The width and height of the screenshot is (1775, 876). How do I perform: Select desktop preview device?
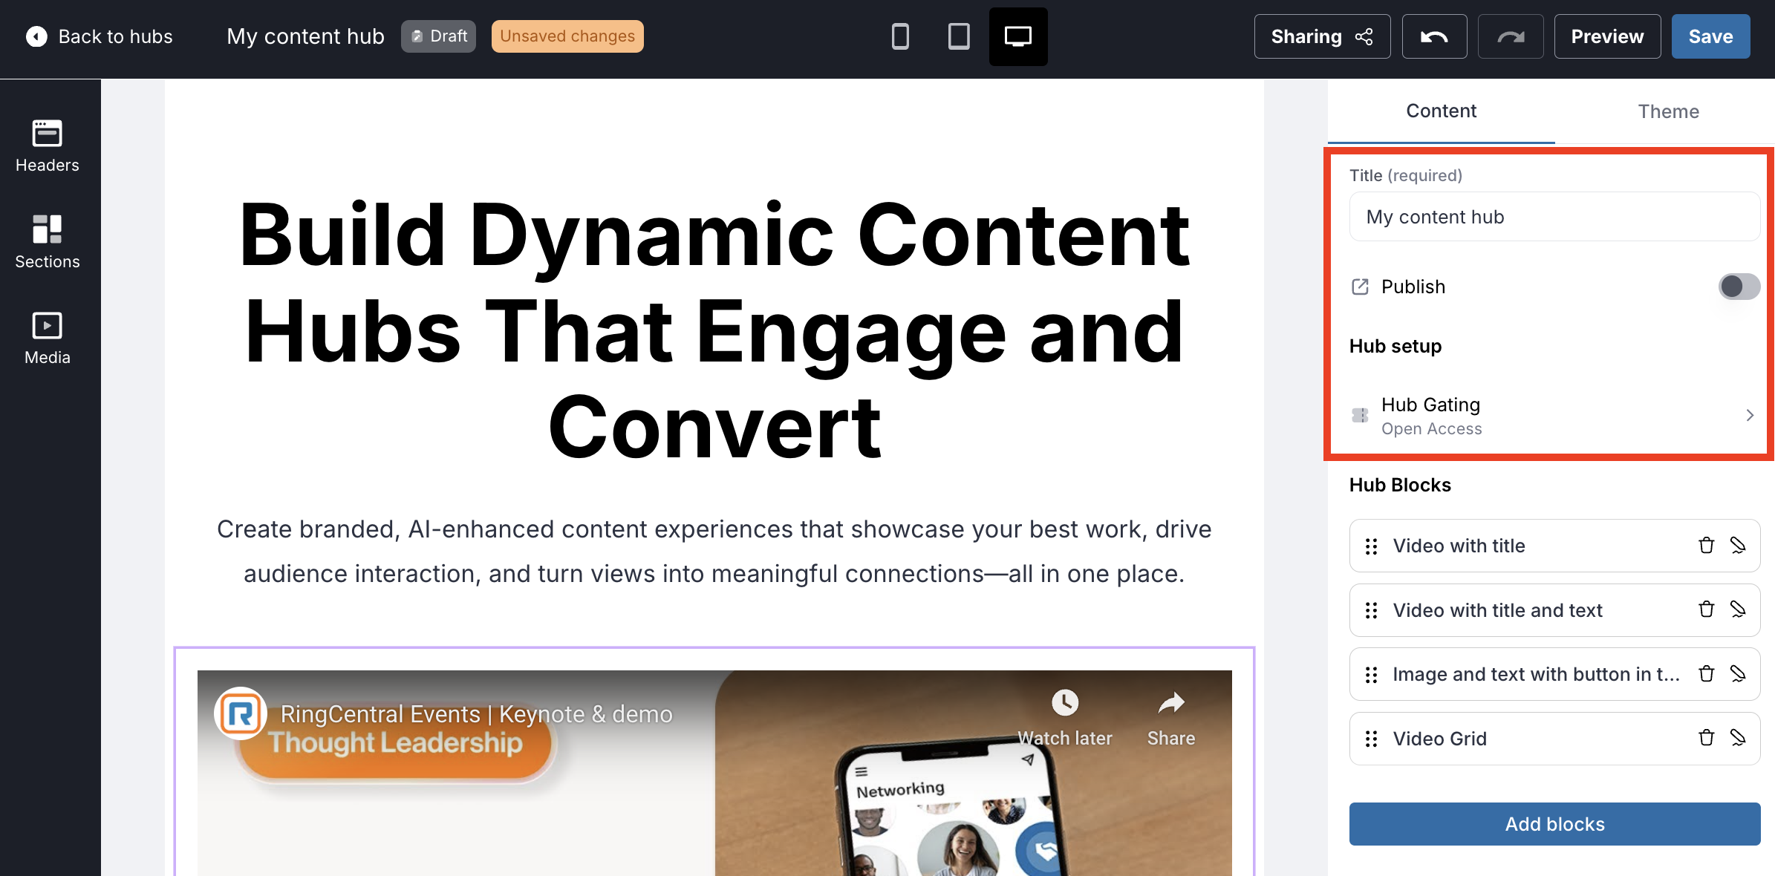coord(1017,36)
